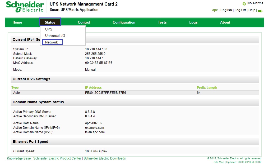268x164 pixels.
Task: Expand the Configuration menu
Action: point(124,22)
